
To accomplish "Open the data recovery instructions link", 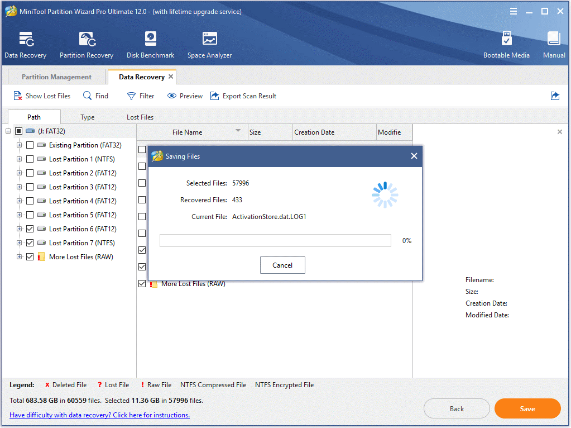I will coord(99,415).
